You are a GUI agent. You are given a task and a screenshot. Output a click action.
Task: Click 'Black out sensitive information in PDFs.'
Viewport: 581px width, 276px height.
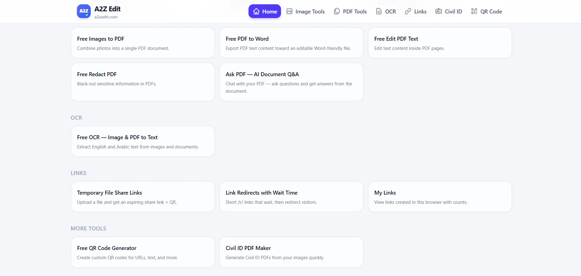[x=117, y=84]
